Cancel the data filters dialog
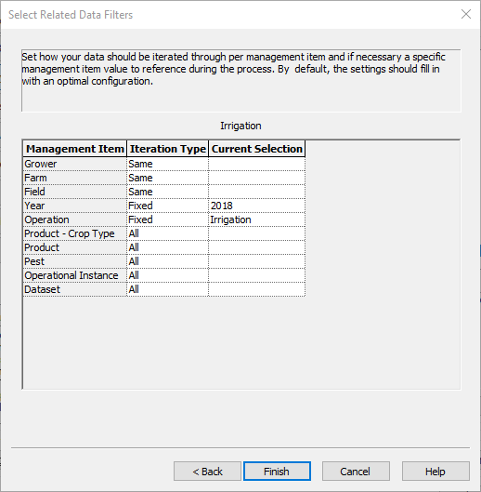The image size is (481, 492). coord(356,471)
